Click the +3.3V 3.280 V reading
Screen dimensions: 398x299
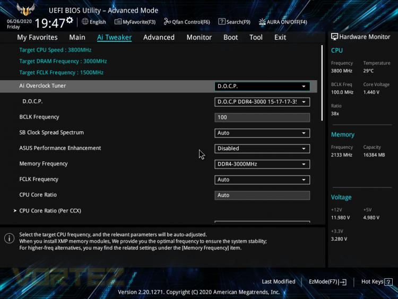pyautogui.click(x=339, y=239)
